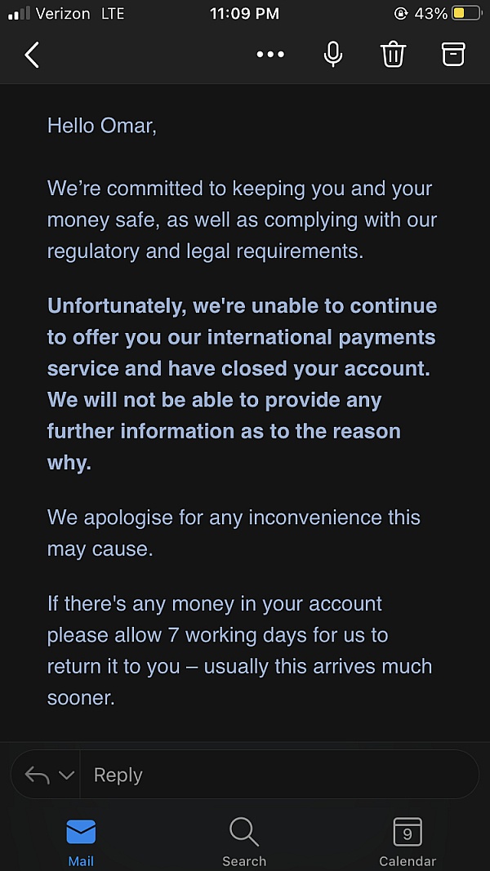This screenshot has height=871, width=490.
Task: Tap the rotation lock status icon
Action: click(x=400, y=13)
